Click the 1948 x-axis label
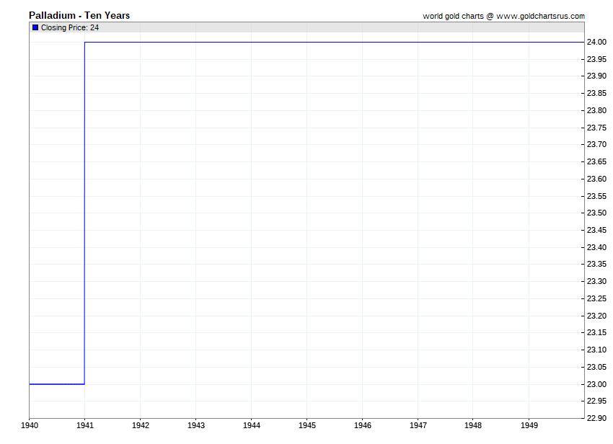Screen dimensions: 613x444 click(473, 425)
